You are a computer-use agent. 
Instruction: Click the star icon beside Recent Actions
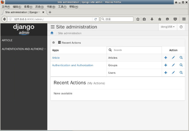pos(53,43)
